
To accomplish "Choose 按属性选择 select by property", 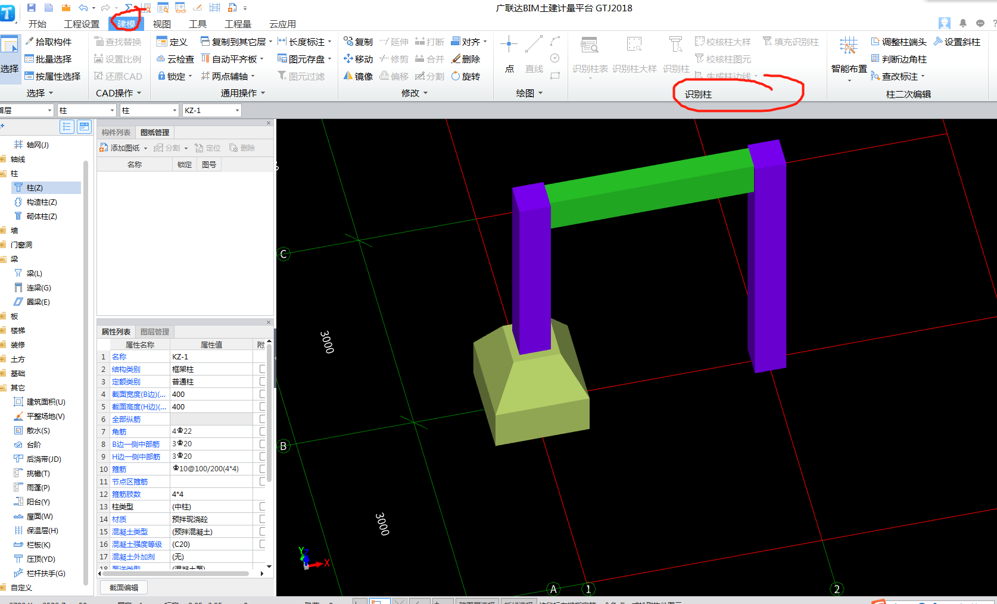I will pyautogui.click(x=52, y=76).
